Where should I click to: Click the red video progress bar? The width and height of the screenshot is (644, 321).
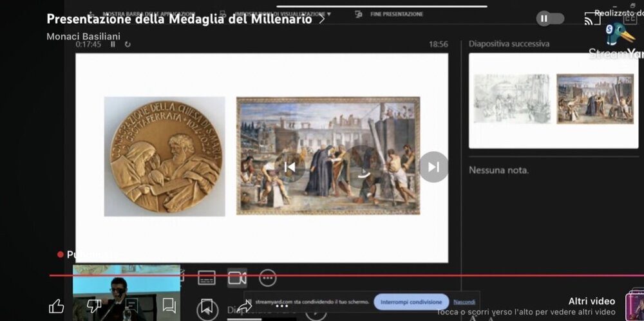pyautogui.click(x=322, y=275)
